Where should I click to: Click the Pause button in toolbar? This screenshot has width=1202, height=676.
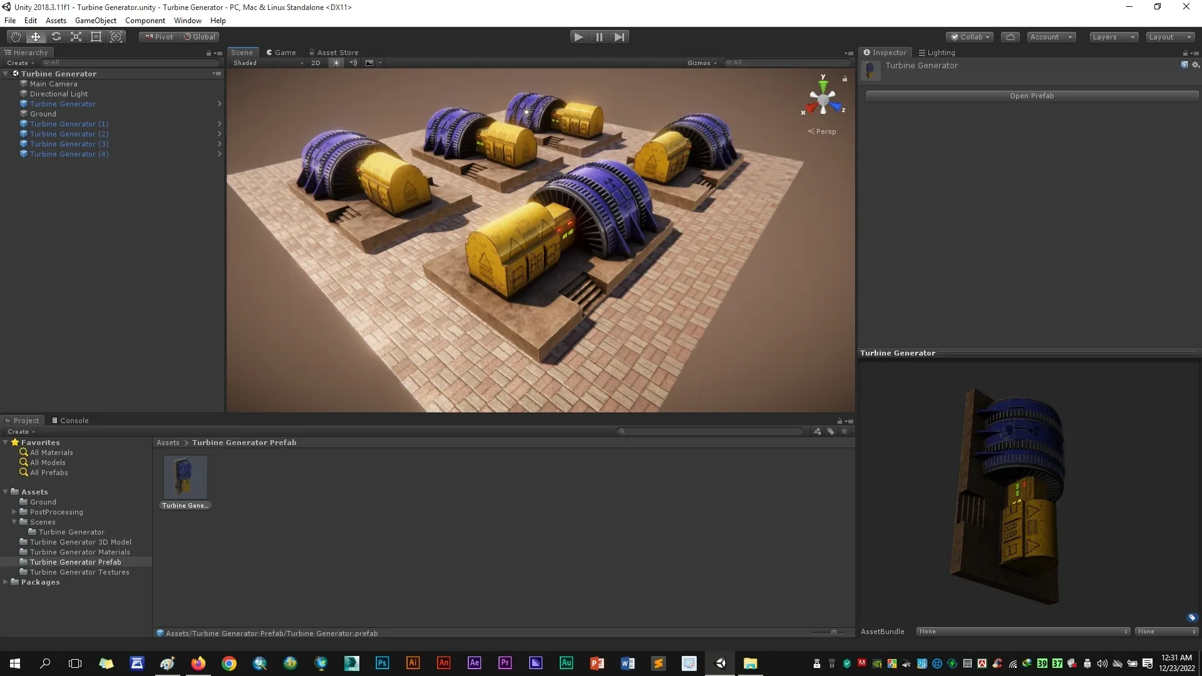click(x=599, y=36)
